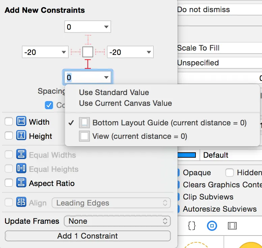Image resolution: width=262 pixels, height=248 pixels.
Task: Check the Aspect Ratio checkbox
Action: 9,183
